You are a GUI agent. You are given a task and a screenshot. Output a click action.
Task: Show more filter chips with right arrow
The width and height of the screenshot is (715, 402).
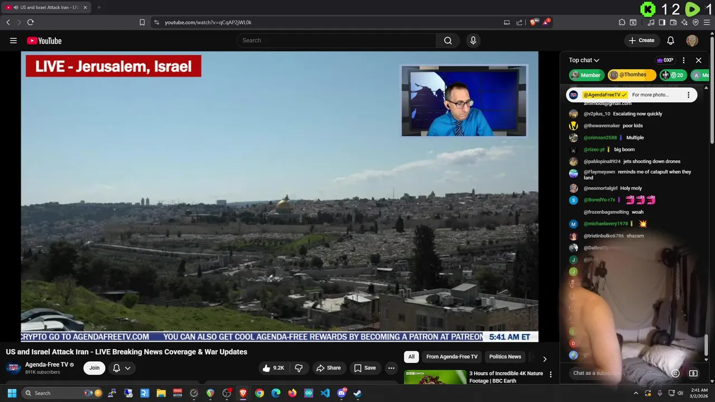coord(545,359)
